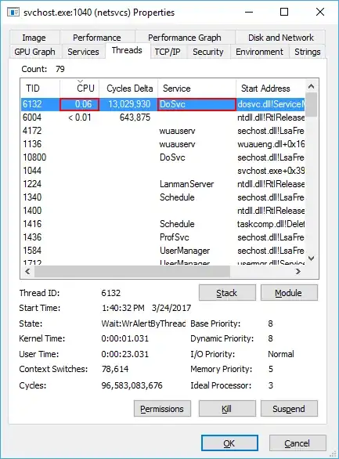
Task: Confirm with the OK button
Action: [229, 443]
